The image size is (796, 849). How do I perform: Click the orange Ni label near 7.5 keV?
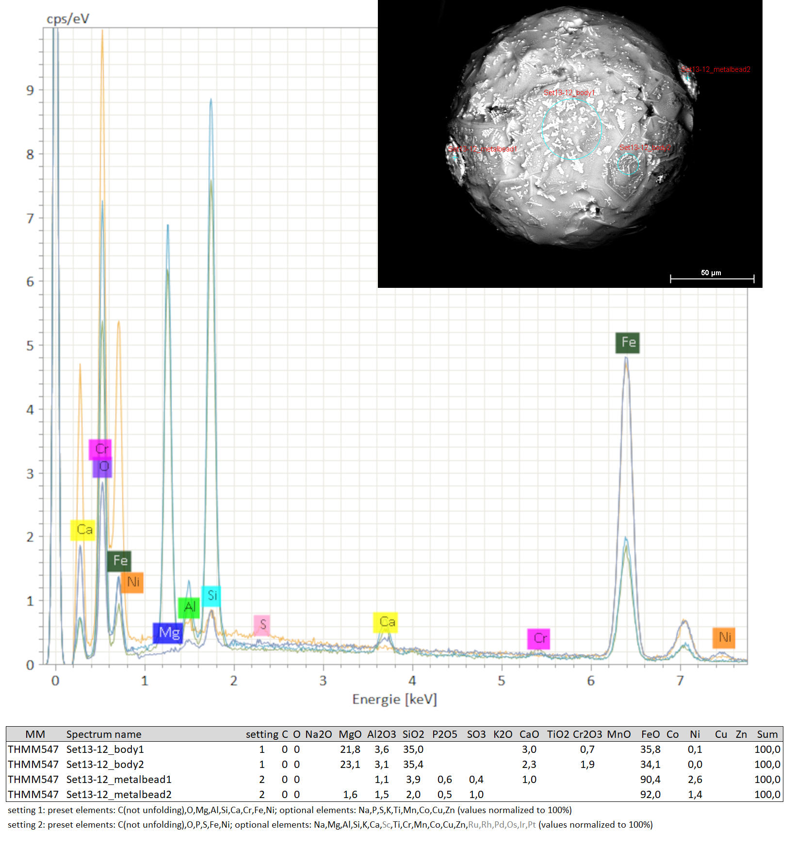click(x=724, y=637)
